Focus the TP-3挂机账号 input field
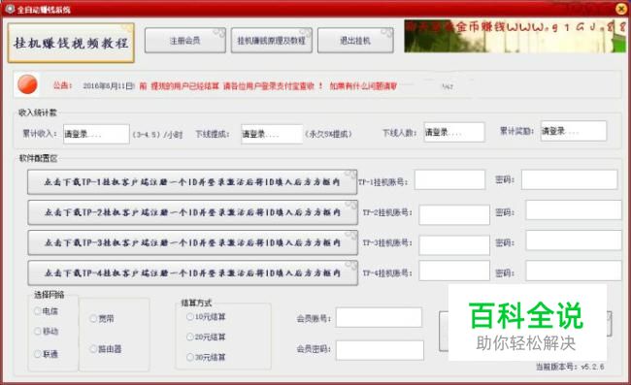 [454, 245]
